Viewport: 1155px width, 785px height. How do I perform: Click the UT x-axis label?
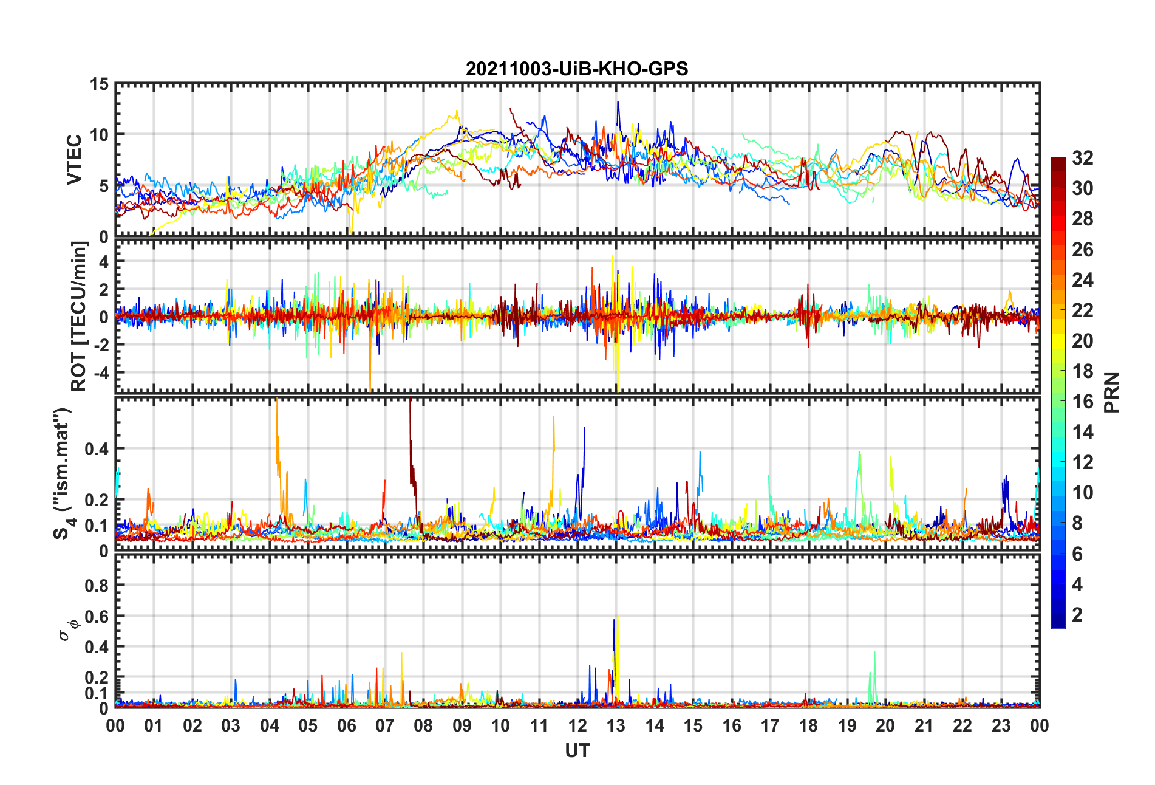coord(577,751)
